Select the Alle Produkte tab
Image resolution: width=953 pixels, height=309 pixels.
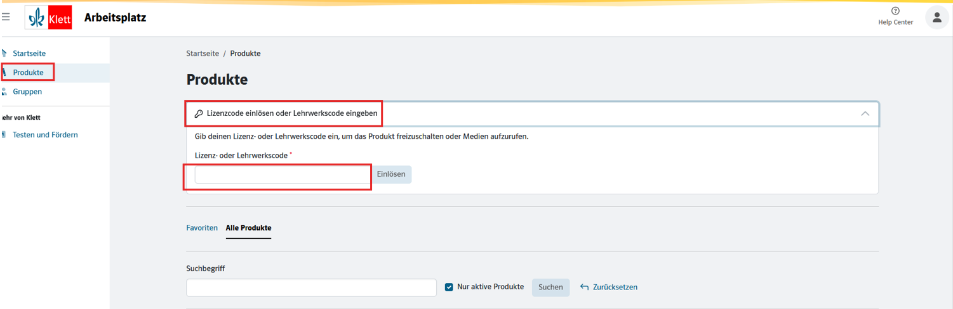[x=248, y=228]
